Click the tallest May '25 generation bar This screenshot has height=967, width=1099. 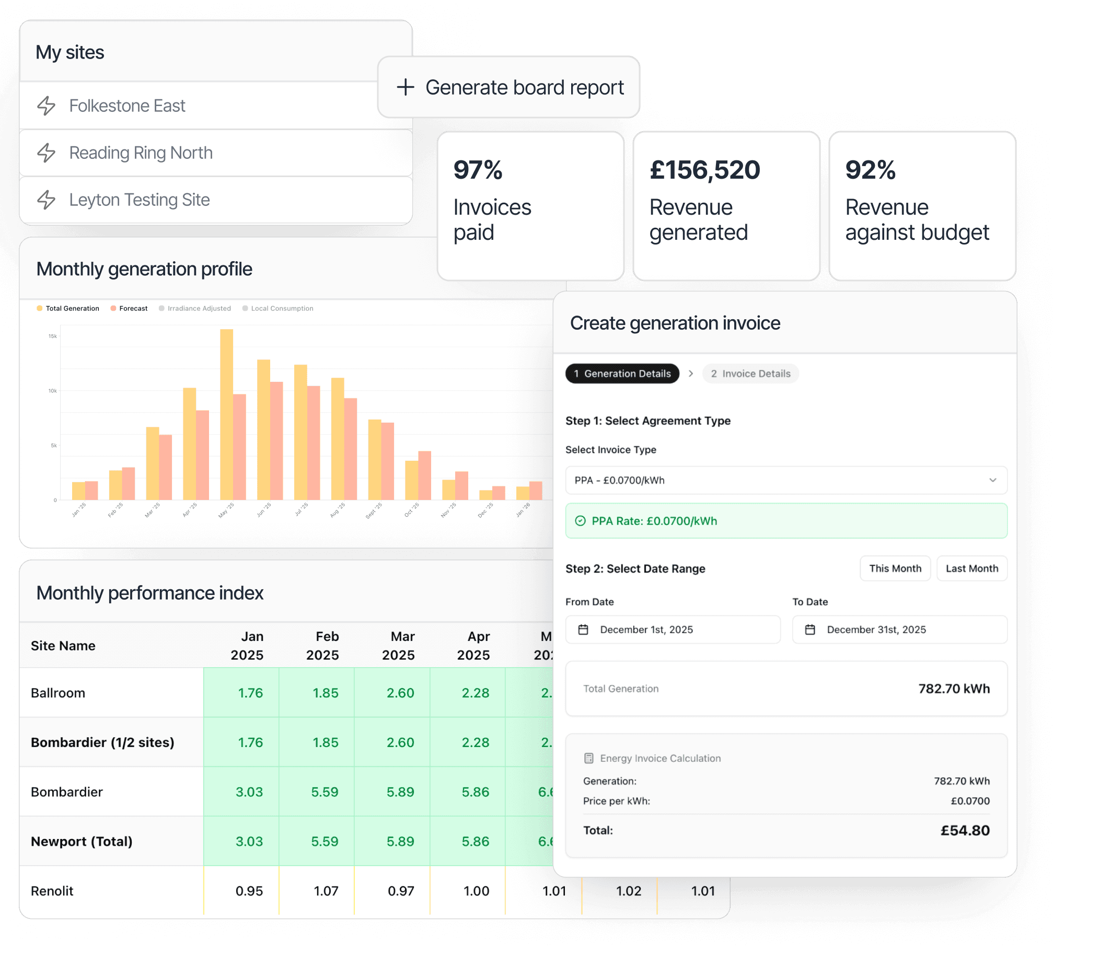click(226, 414)
